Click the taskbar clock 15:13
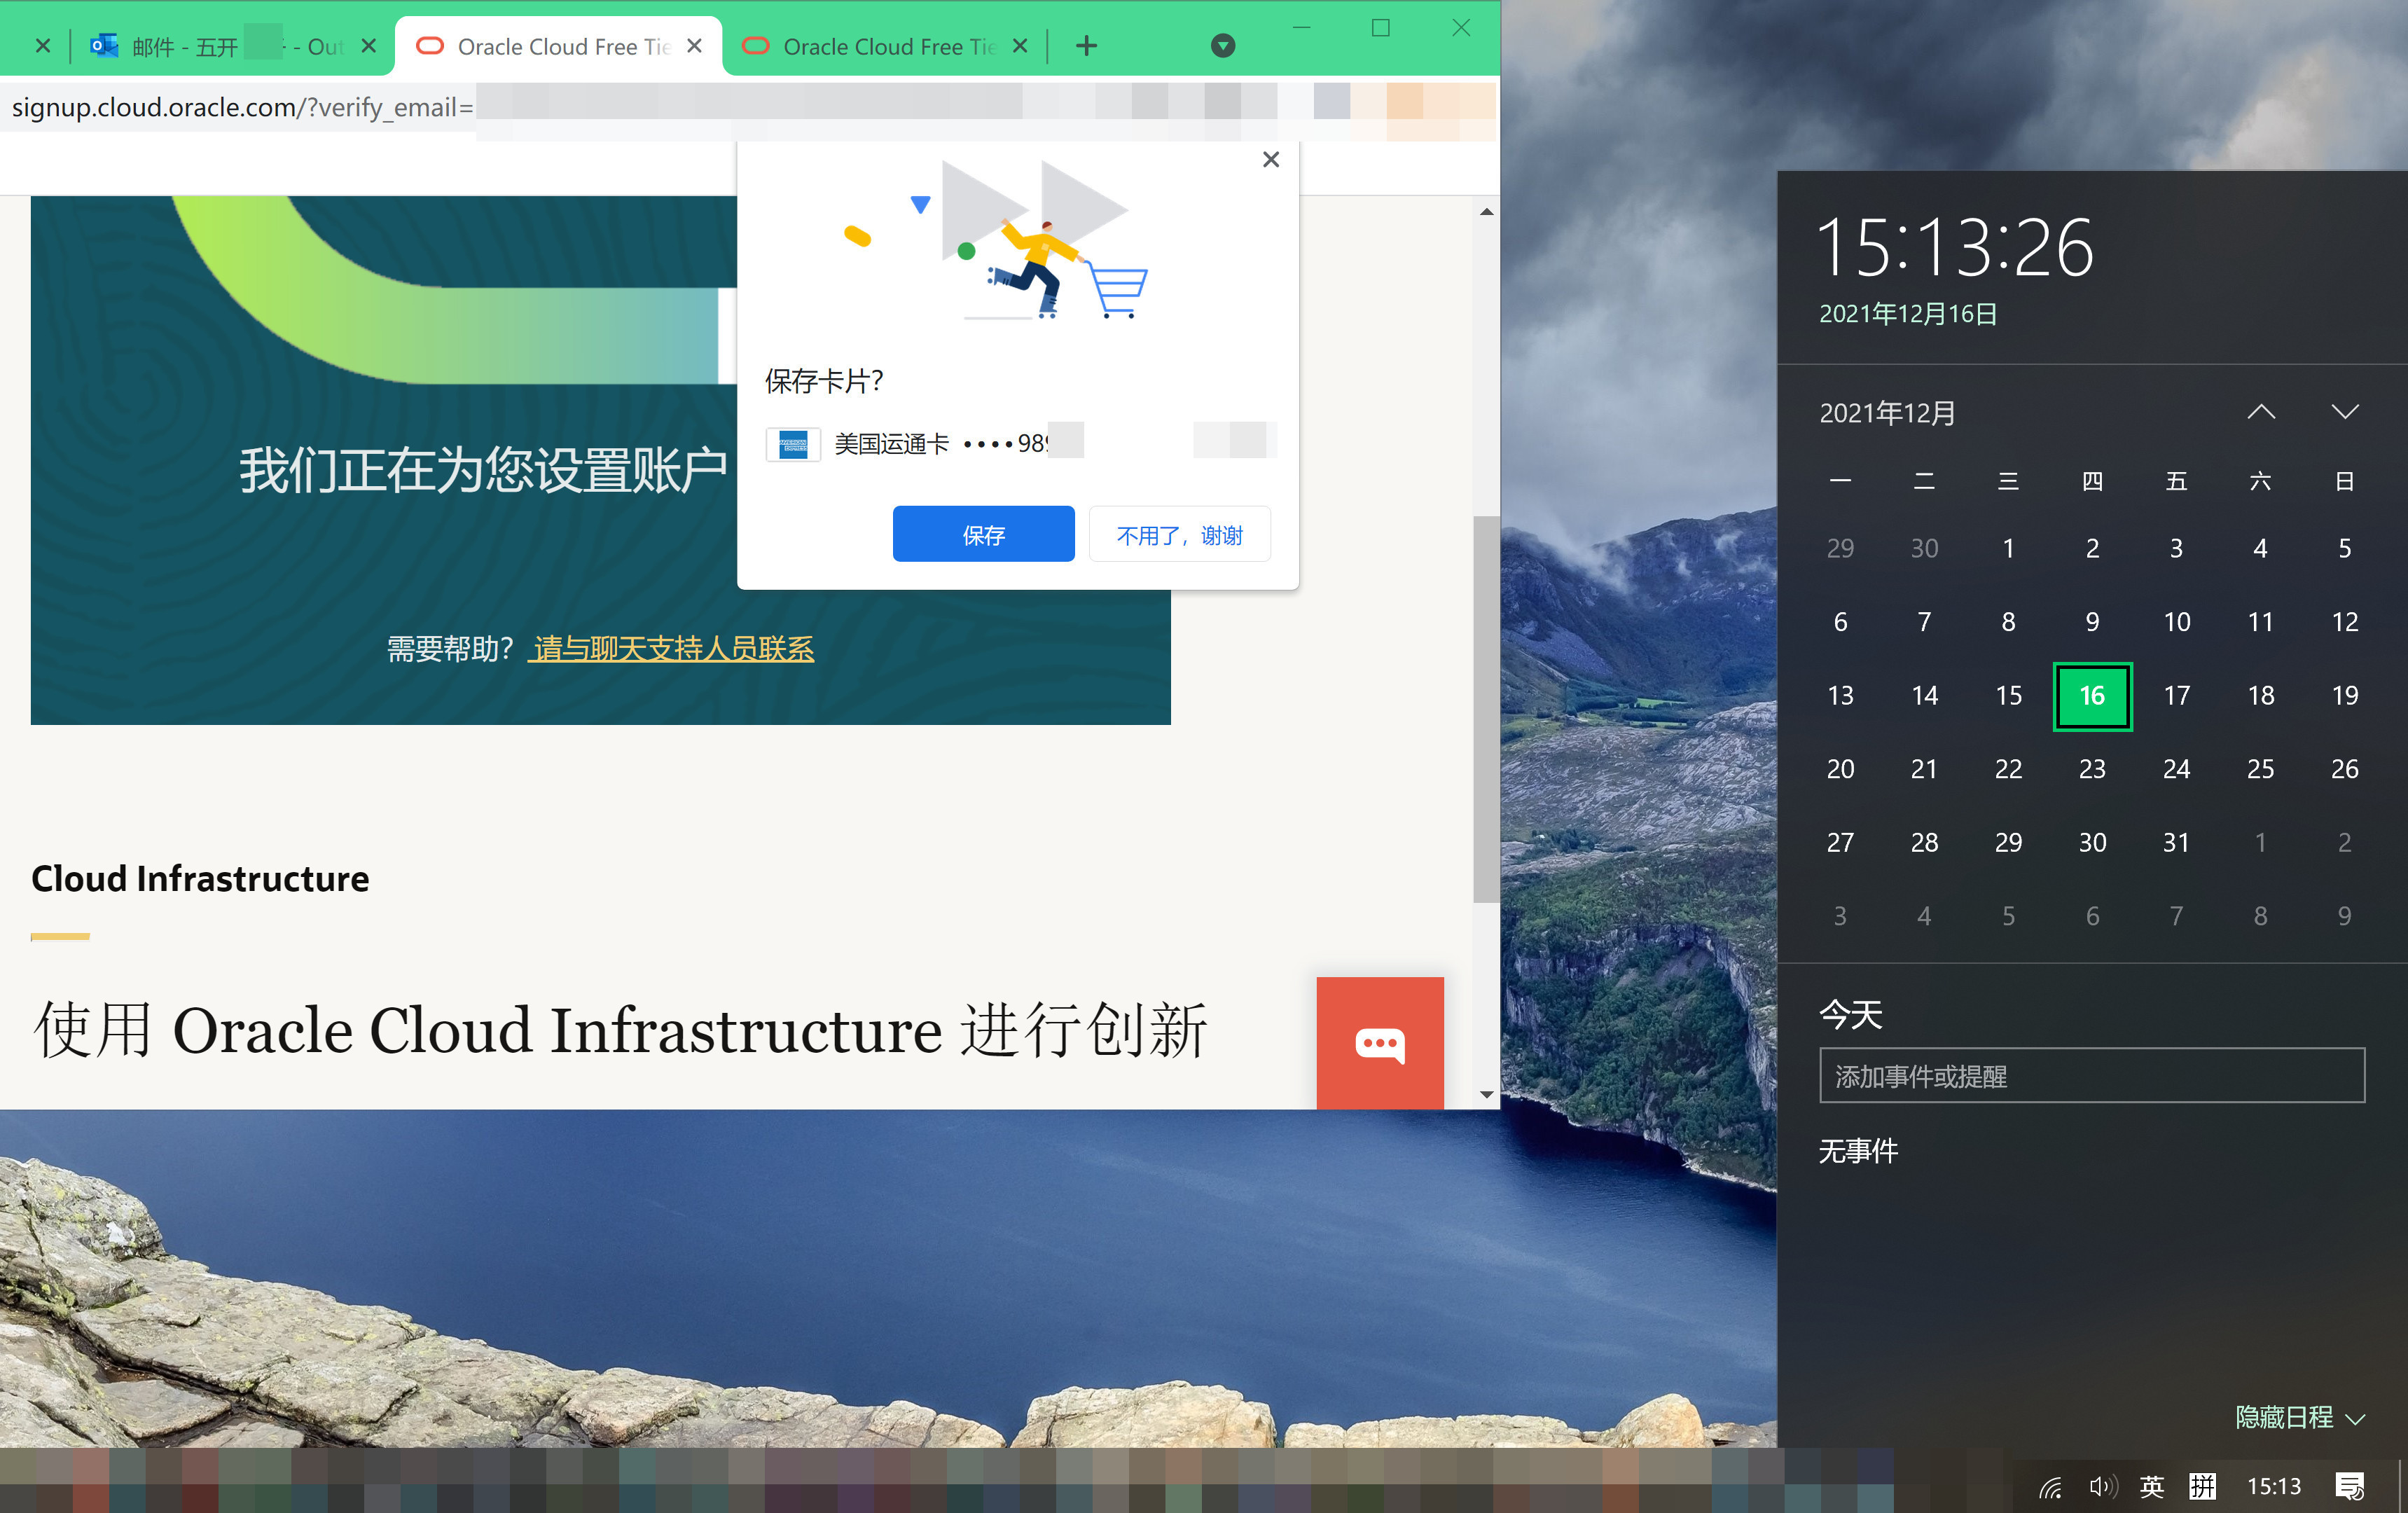The image size is (2408, 1513). pos(2274,1487)
